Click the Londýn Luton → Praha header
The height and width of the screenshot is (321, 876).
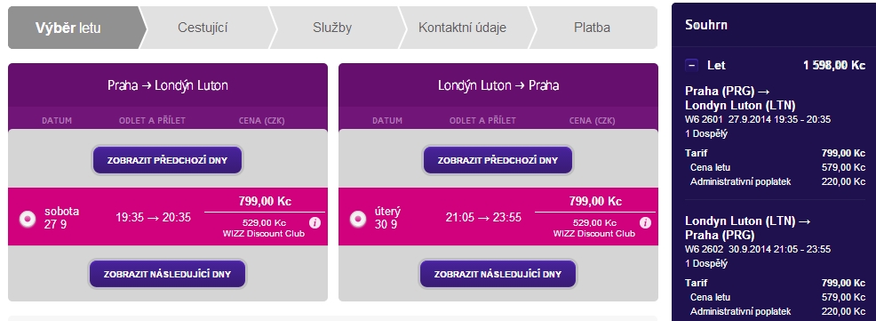click(x=498, y=85)
